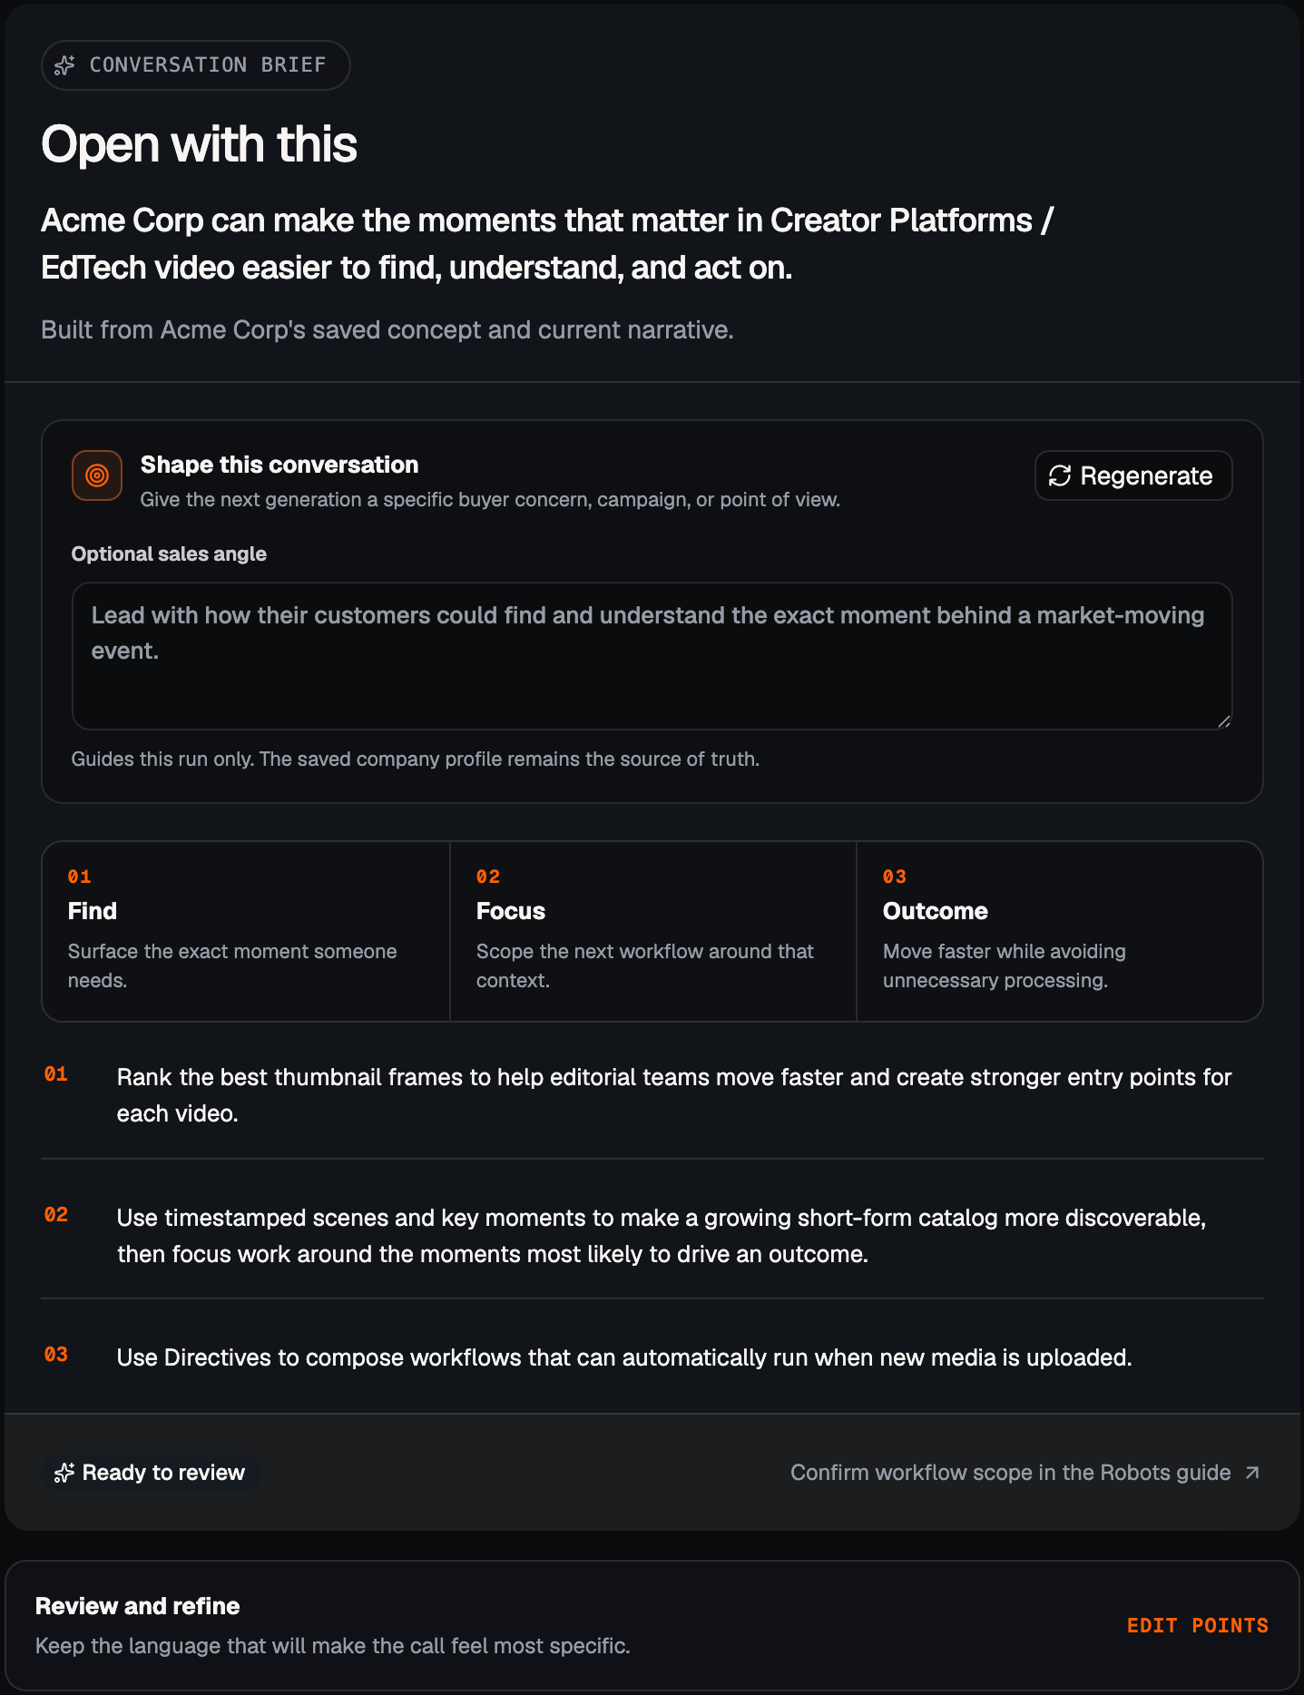Open the Confirm workflow scope Robots guide link
The width and height of the screenshot is (1304, 1695).
point(1025,1473)
